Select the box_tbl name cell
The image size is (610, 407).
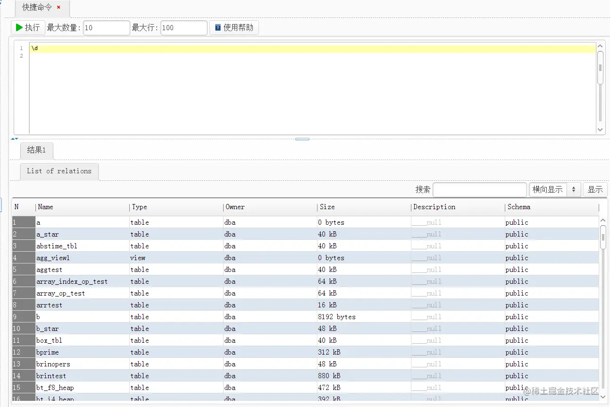(82, 340)
